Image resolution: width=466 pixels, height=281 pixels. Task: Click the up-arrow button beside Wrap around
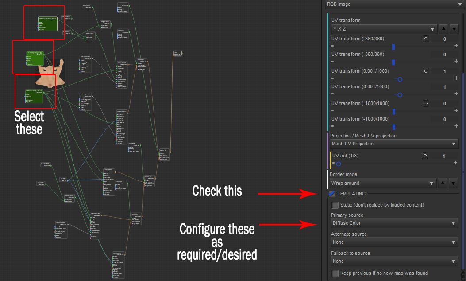443,183
